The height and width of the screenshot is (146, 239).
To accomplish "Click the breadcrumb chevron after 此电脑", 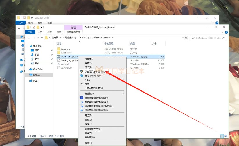I will 61,38.
